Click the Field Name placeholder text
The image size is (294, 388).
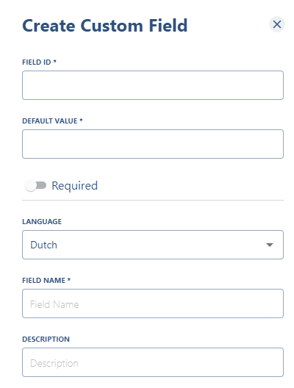coord(54,304)
